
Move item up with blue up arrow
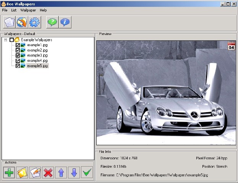coord(61,172)
